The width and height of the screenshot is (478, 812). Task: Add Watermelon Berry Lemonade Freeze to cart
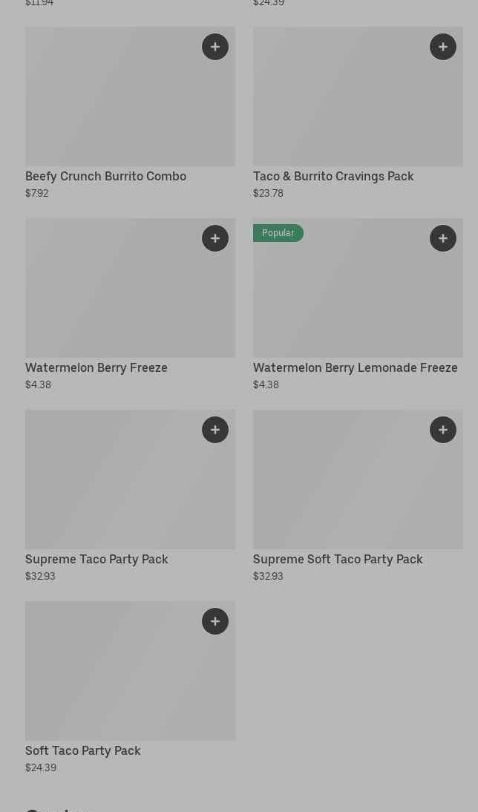[443, 238]
